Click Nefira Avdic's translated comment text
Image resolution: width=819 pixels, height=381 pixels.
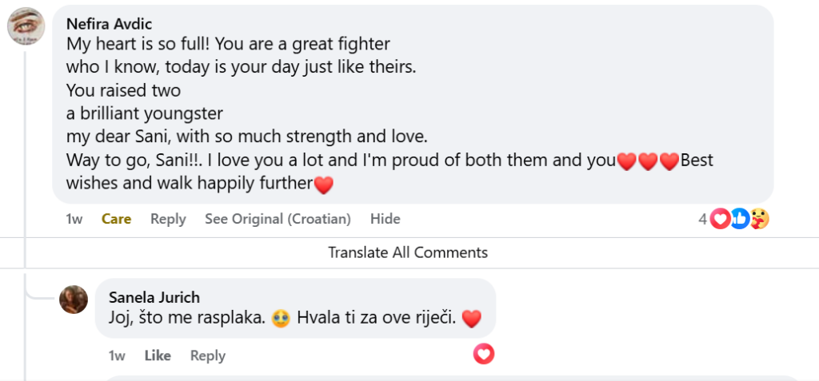coord(320,113)
